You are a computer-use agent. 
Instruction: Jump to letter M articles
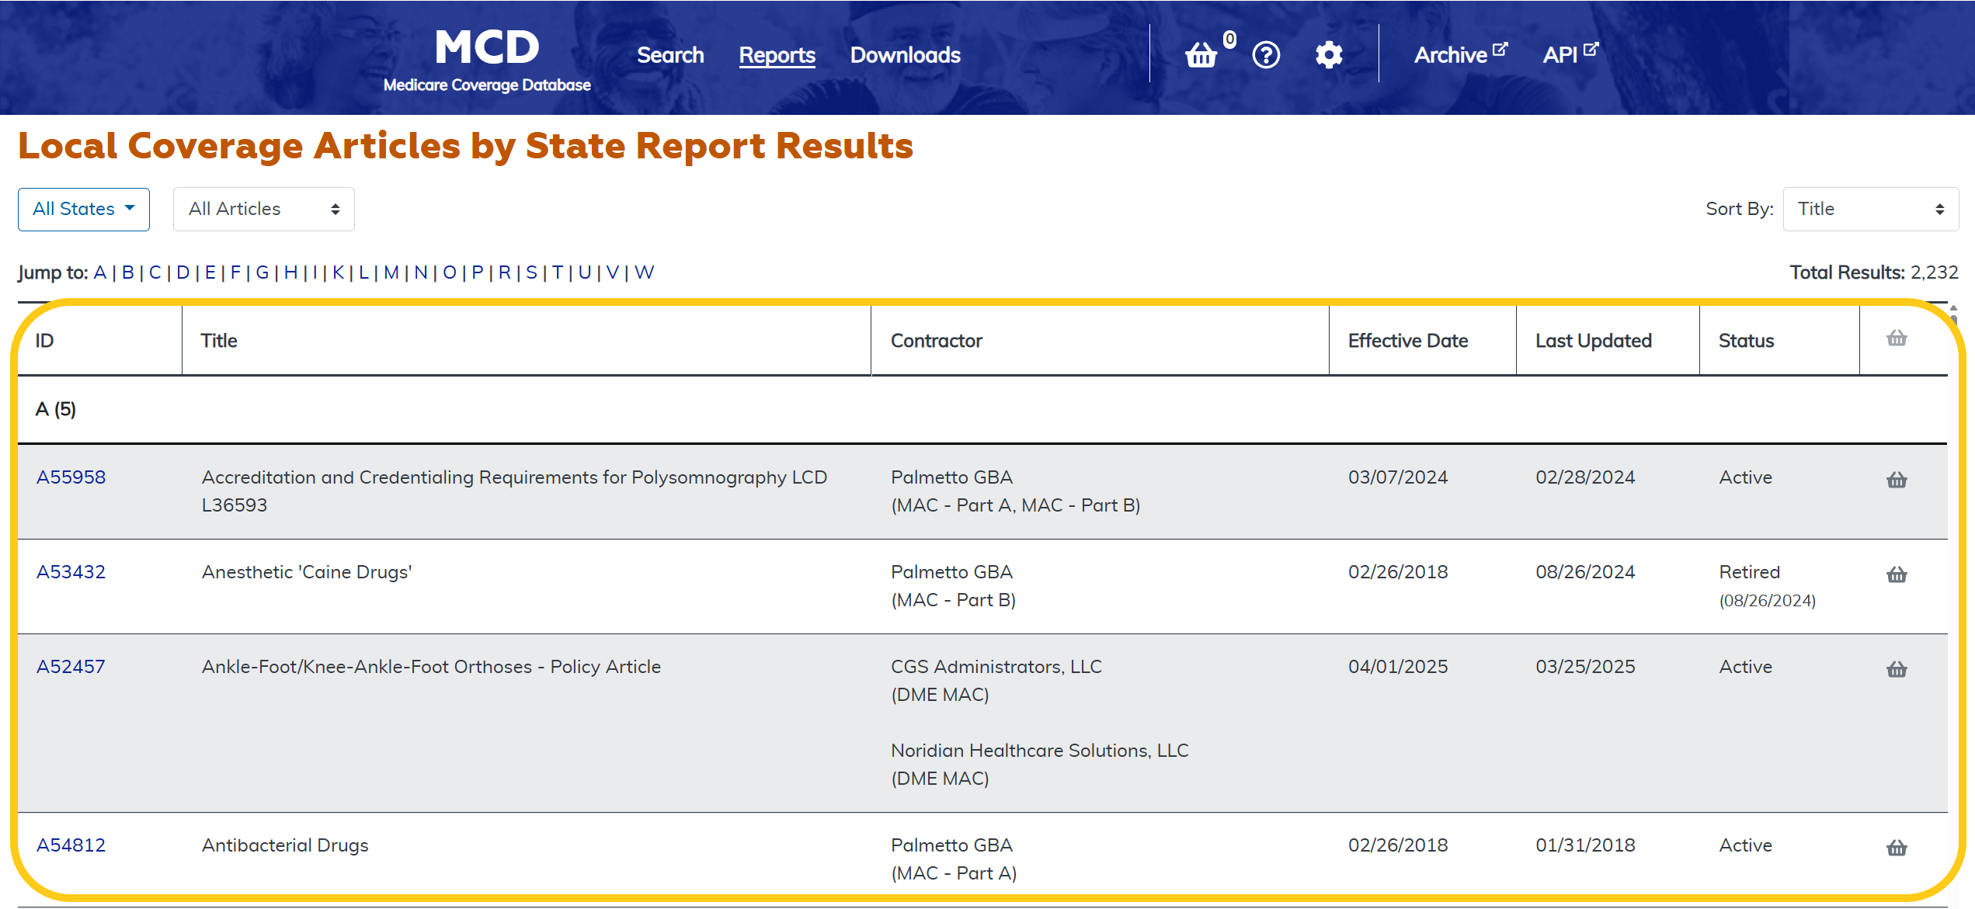391,272
